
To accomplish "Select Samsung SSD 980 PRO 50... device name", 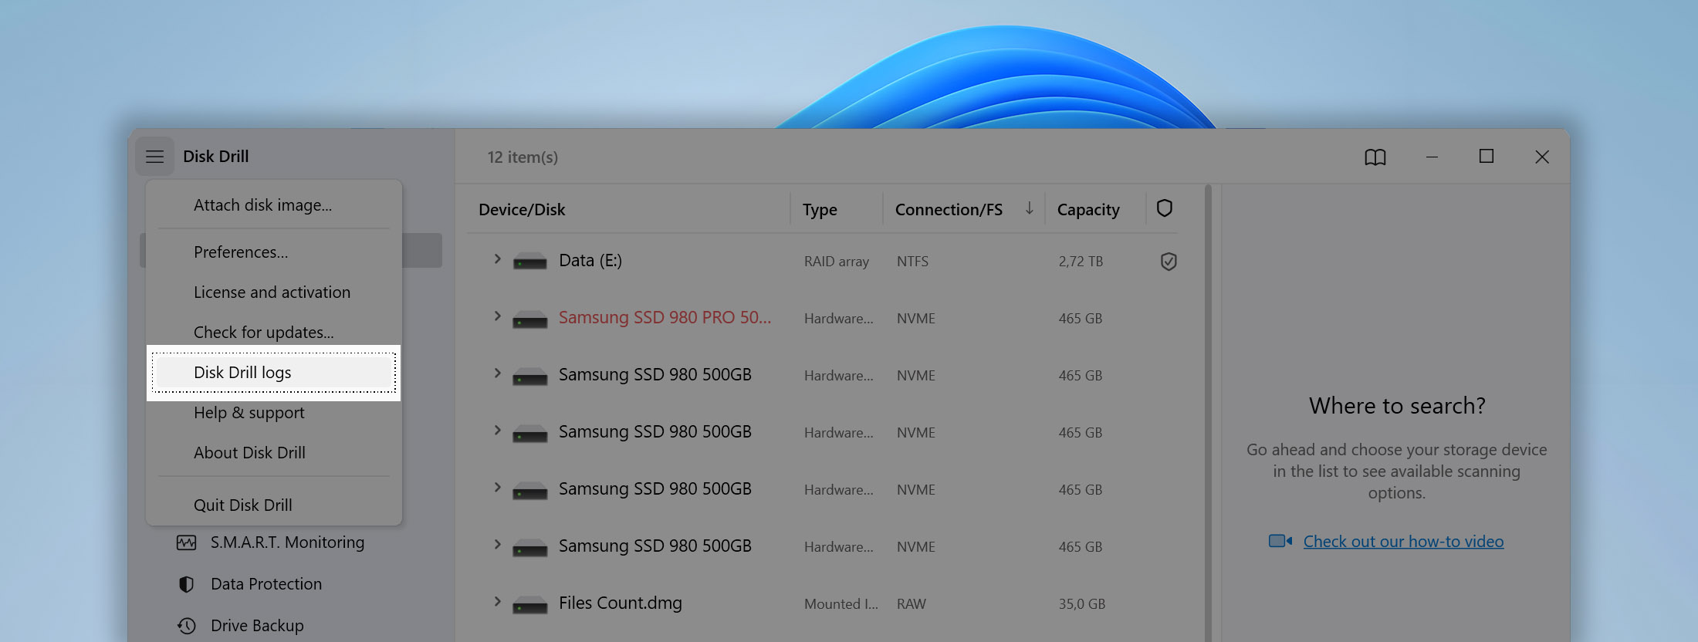I will [665, 318].
